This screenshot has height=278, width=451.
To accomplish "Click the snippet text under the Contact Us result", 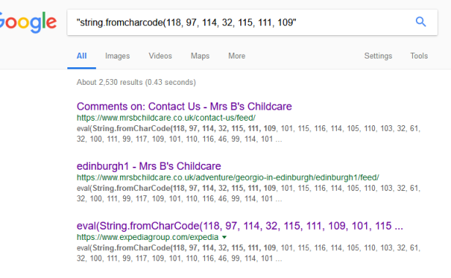I will [x=248, y=134].
